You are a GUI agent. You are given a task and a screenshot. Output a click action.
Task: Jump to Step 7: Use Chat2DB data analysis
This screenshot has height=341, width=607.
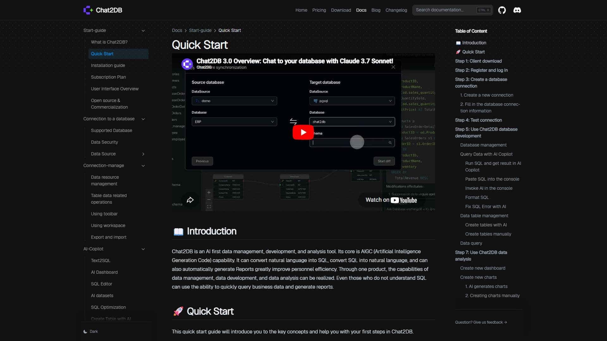coord(481,256)
